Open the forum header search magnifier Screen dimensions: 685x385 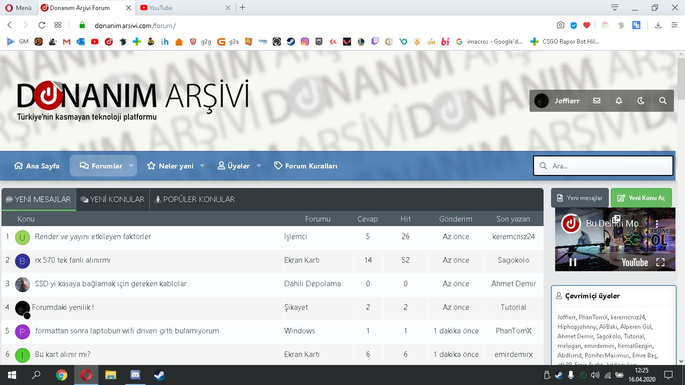point(663,101)
